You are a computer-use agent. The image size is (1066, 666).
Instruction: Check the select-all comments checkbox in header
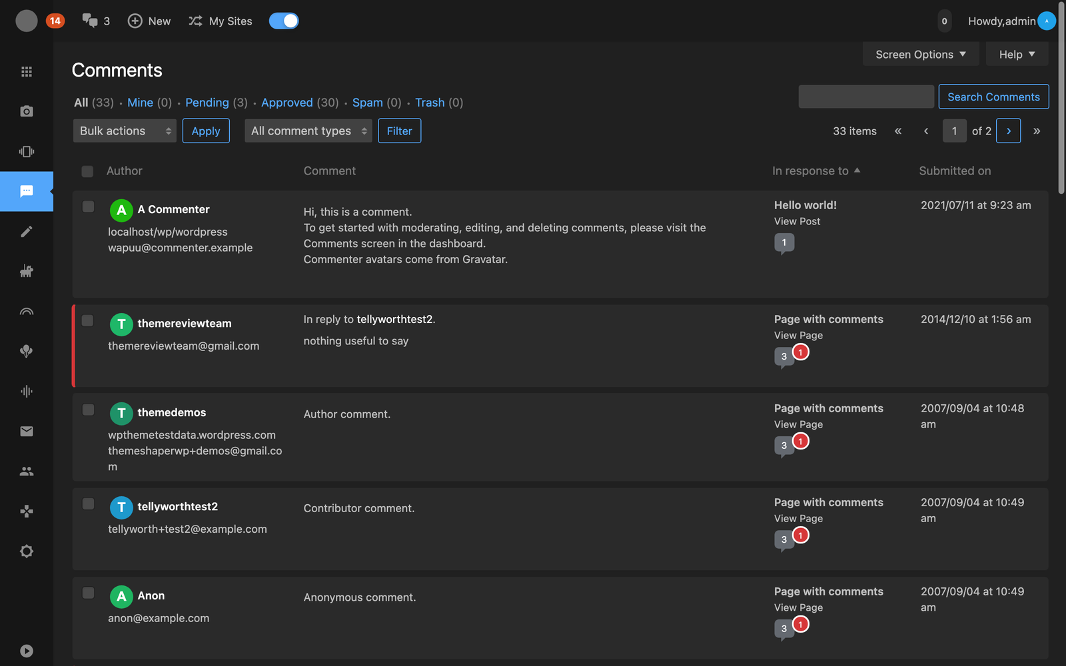[x=87, y=171]
